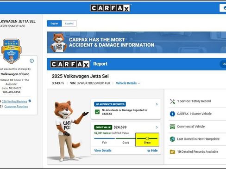
Task: Click the CARFAX logo in top header
Action: click(110, 8)
